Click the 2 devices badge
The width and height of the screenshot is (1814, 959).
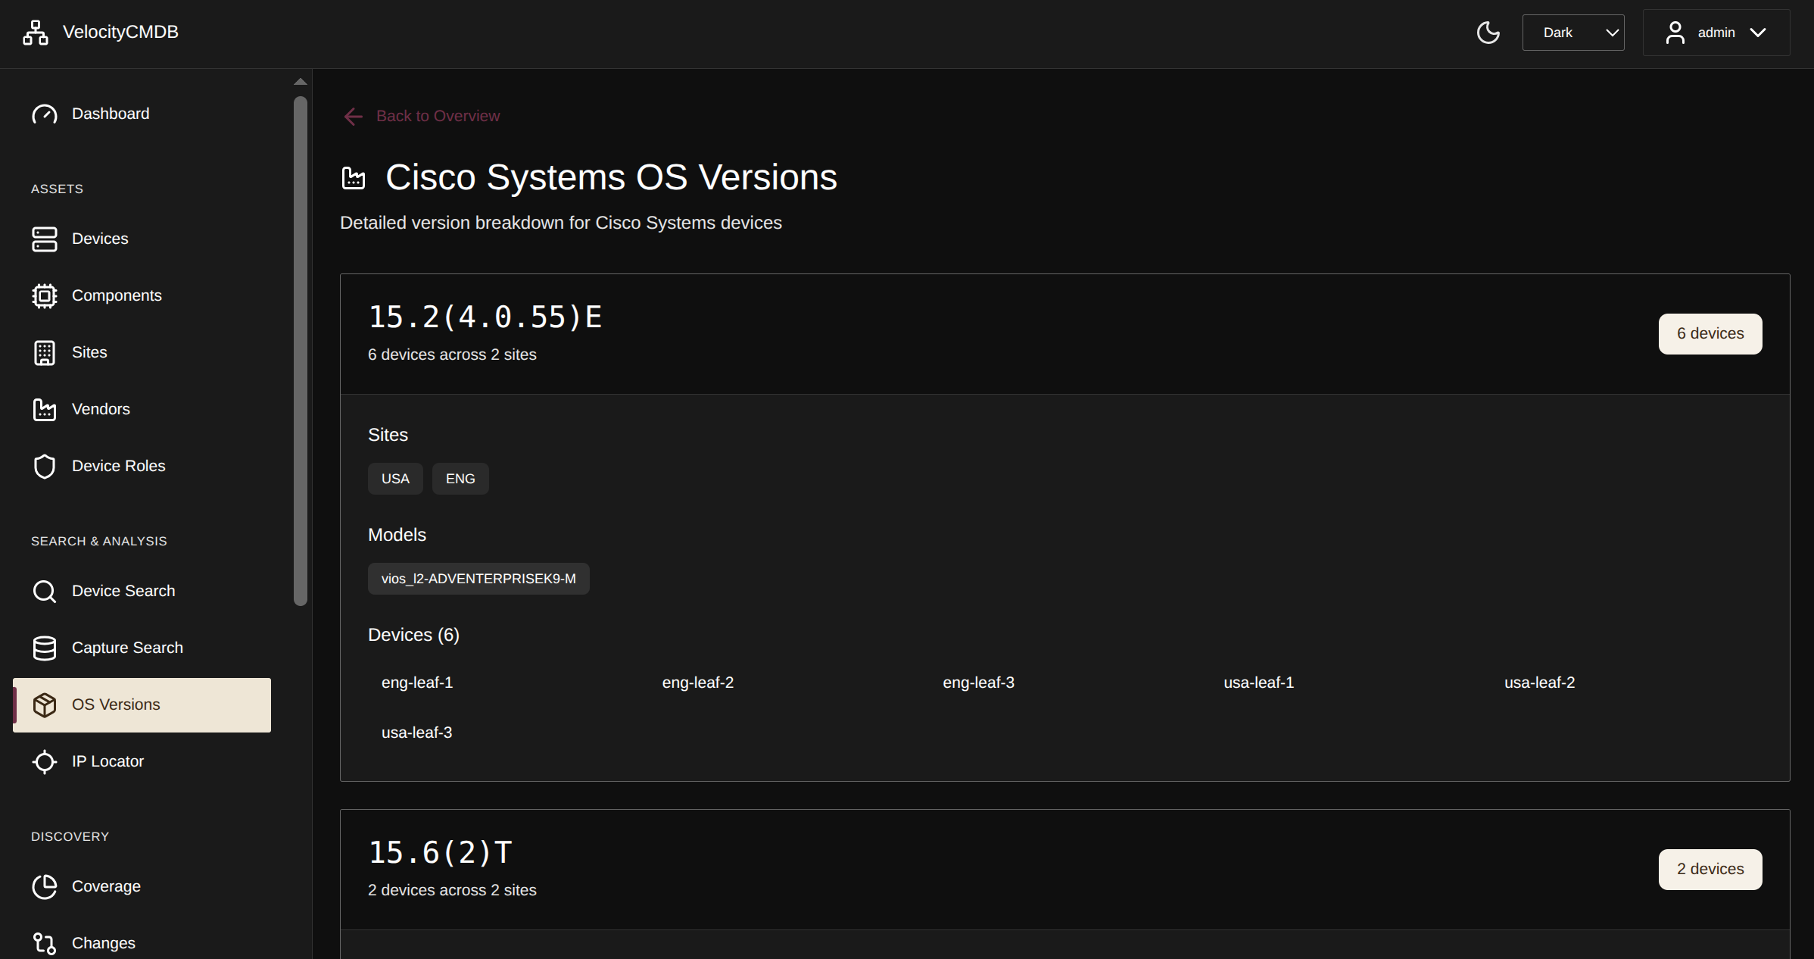coord(1710,870)
